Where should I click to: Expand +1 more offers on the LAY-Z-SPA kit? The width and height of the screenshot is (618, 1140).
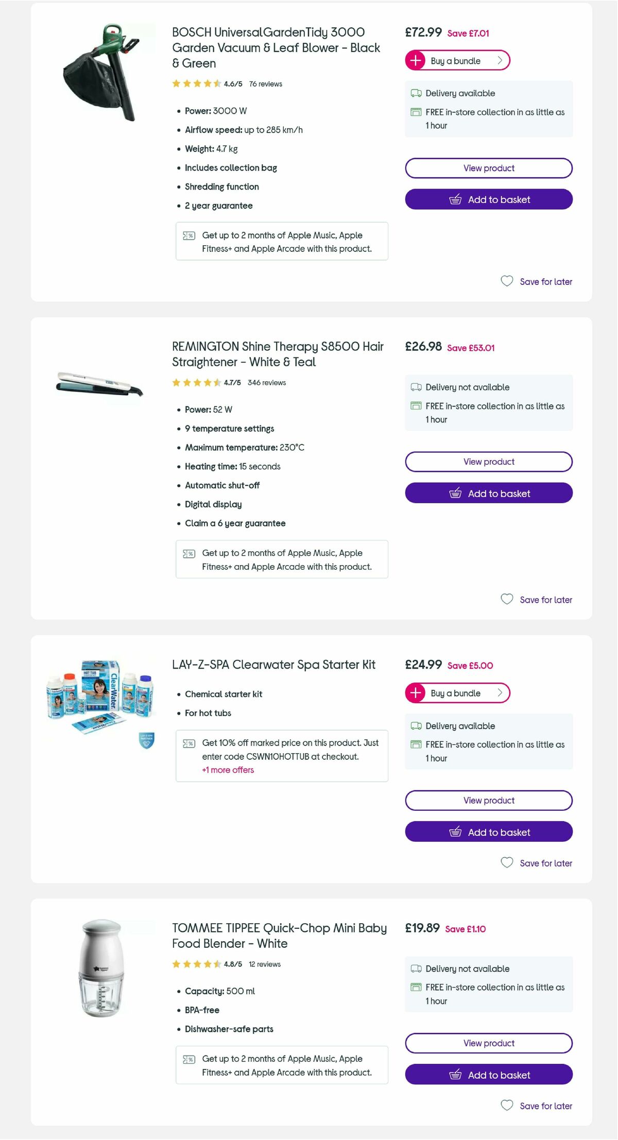click(228, 770)
